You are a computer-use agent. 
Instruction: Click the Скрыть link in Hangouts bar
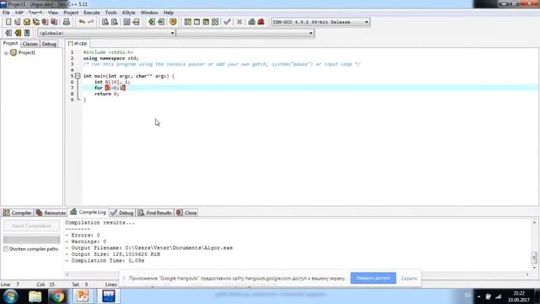pos(408,278)
